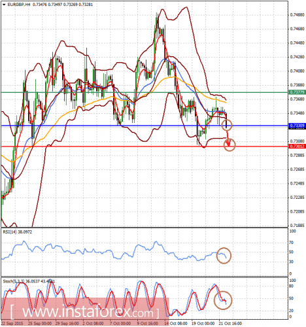Click the 0.73680 price scale label
This screenshot has height=327, width=306.
pyautogui.click(x=297, y=99)
